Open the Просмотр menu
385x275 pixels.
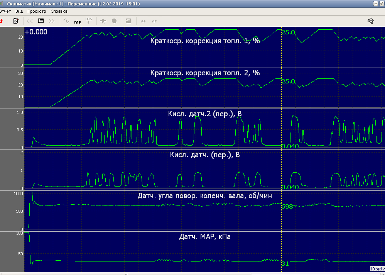(x=37, y=12)
